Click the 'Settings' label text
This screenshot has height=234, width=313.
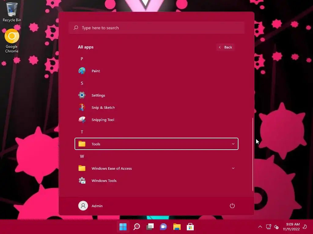[x=98, y=95]
